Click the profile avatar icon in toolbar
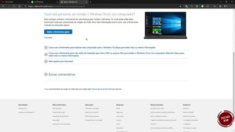Screen dimensions: 235x132 226,6
